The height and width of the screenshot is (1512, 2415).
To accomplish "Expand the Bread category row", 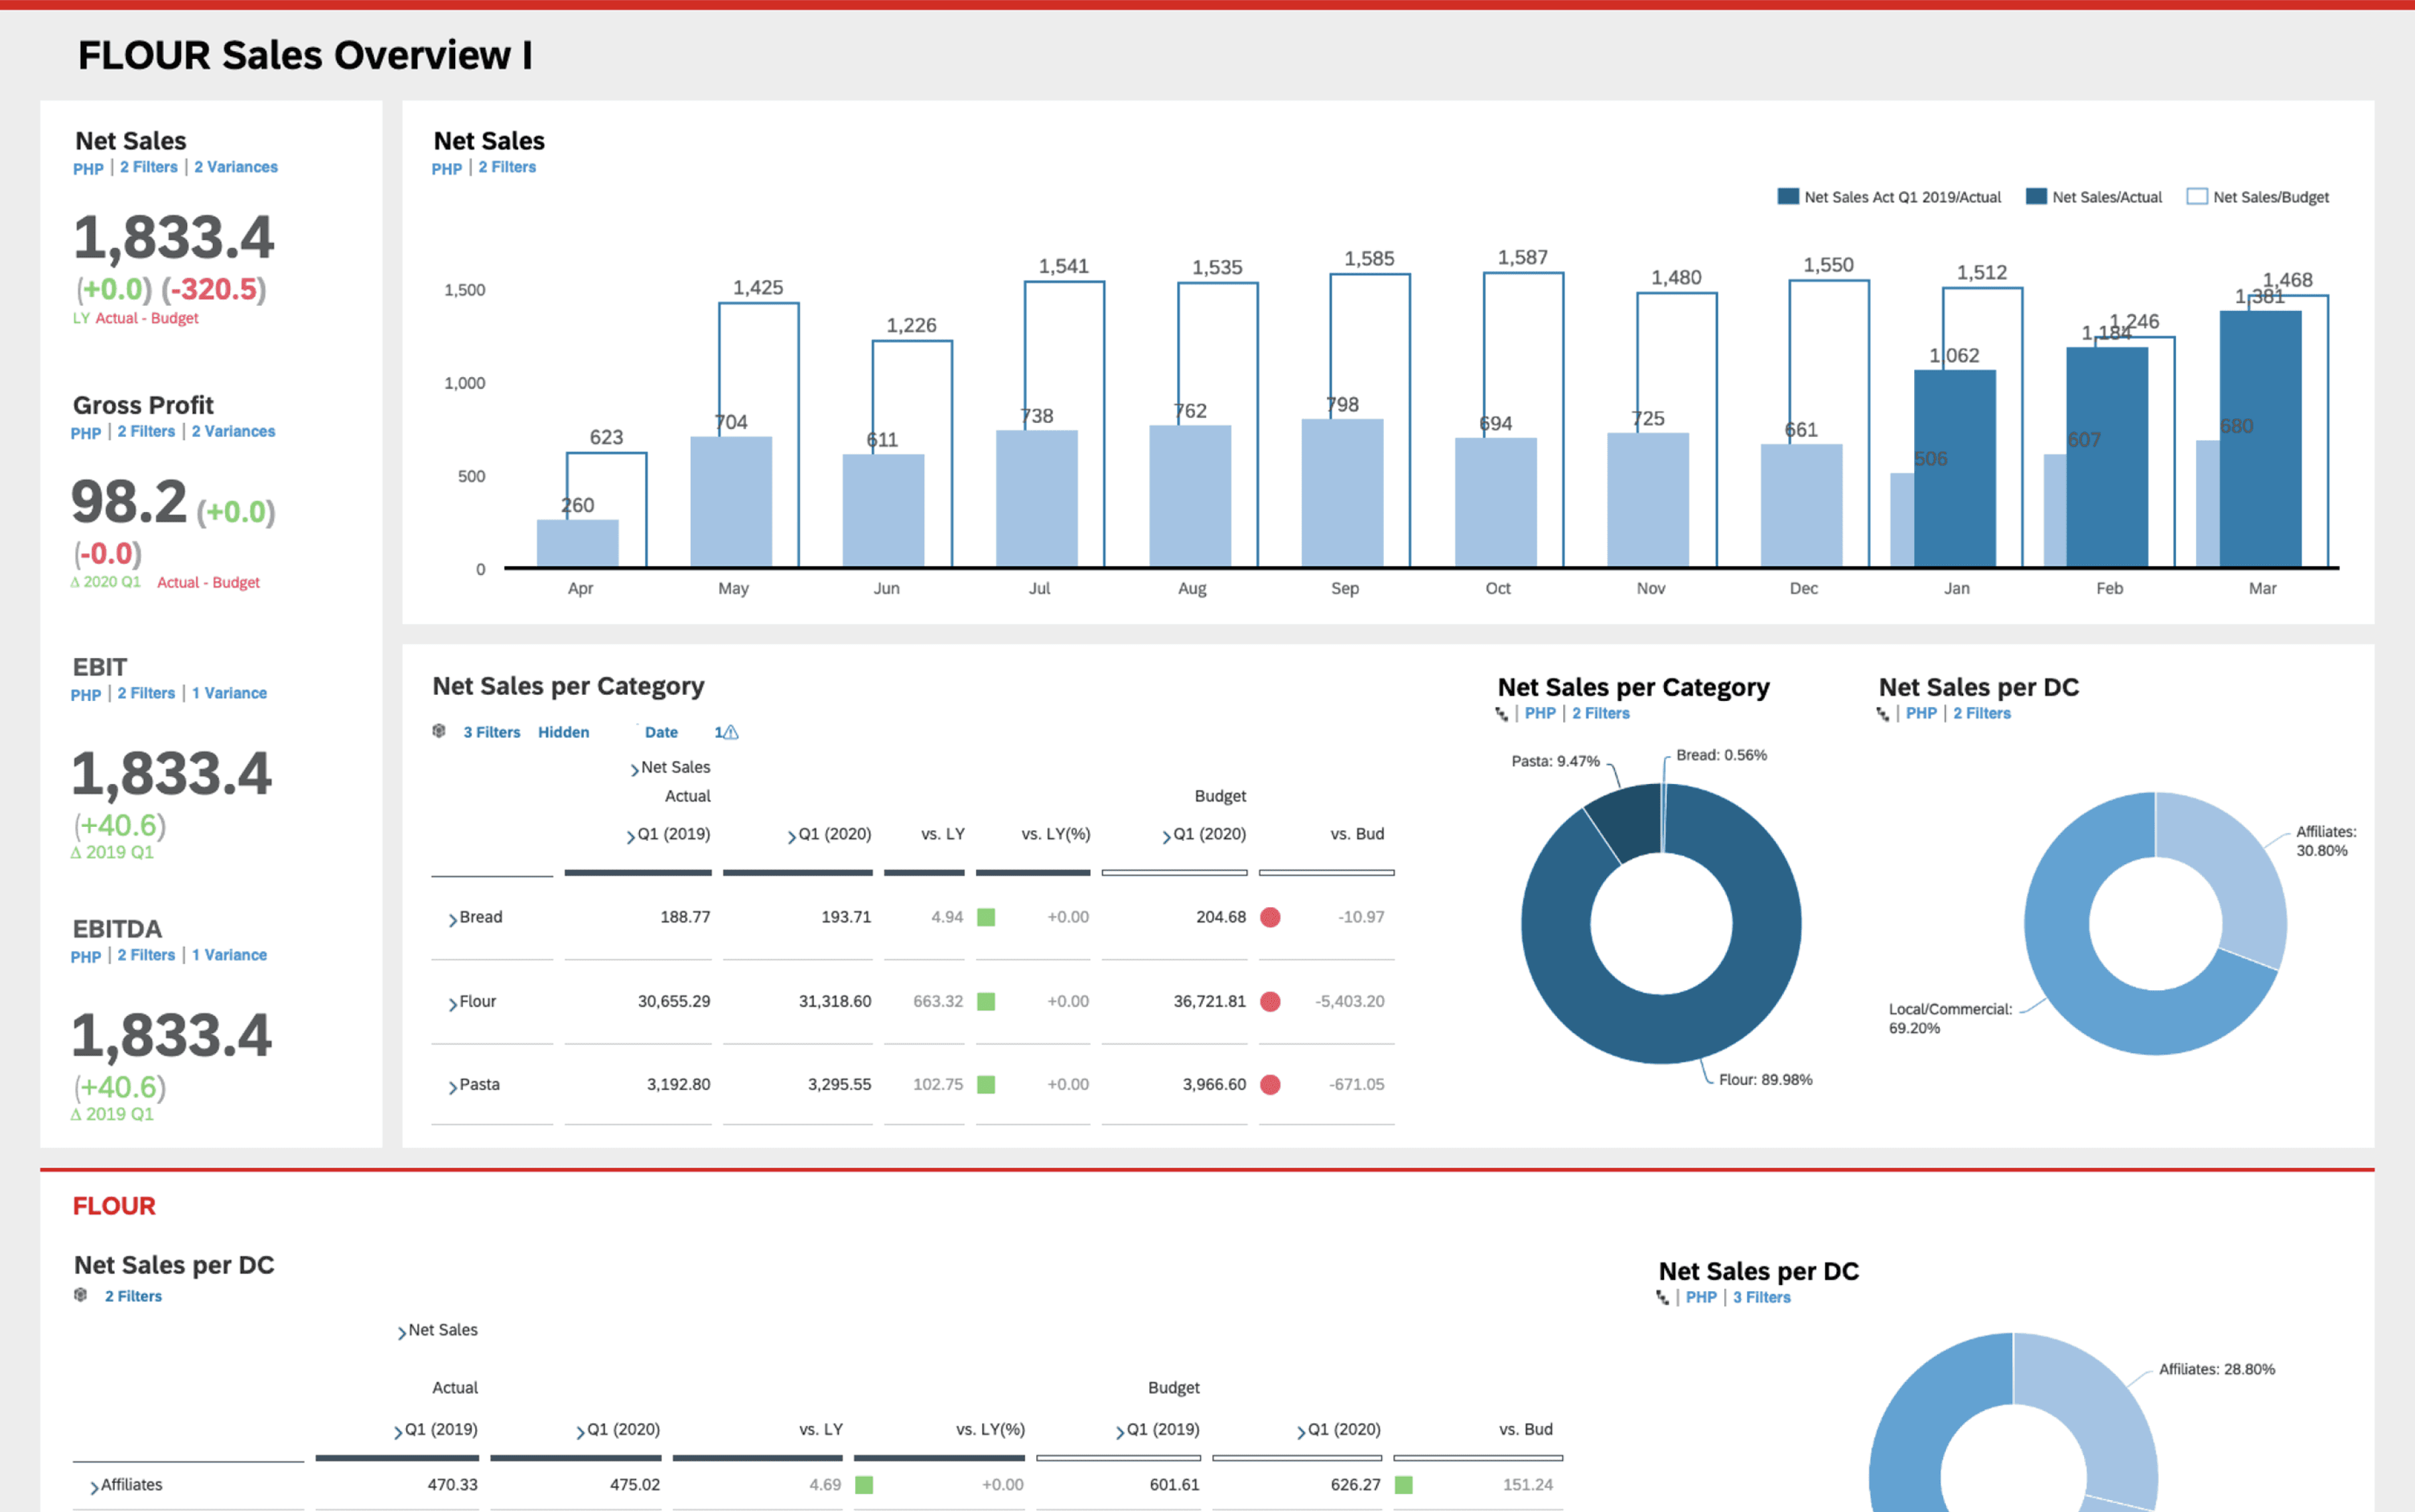I will tap(452, 919).
